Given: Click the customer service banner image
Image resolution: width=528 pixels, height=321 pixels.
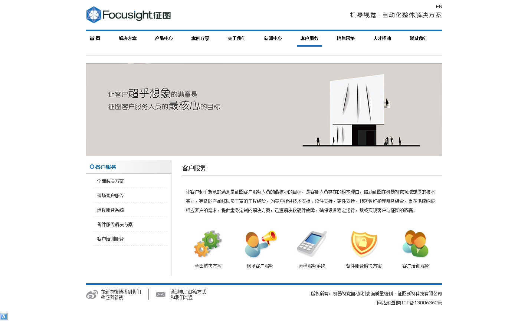Looking at the screenshot, I should [x=264, y=110].
